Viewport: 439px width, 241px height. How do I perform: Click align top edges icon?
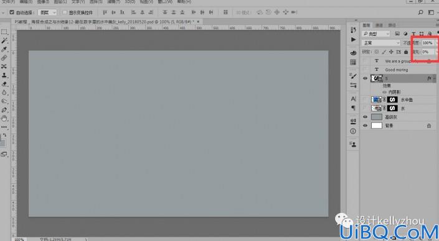pos(105,12)
